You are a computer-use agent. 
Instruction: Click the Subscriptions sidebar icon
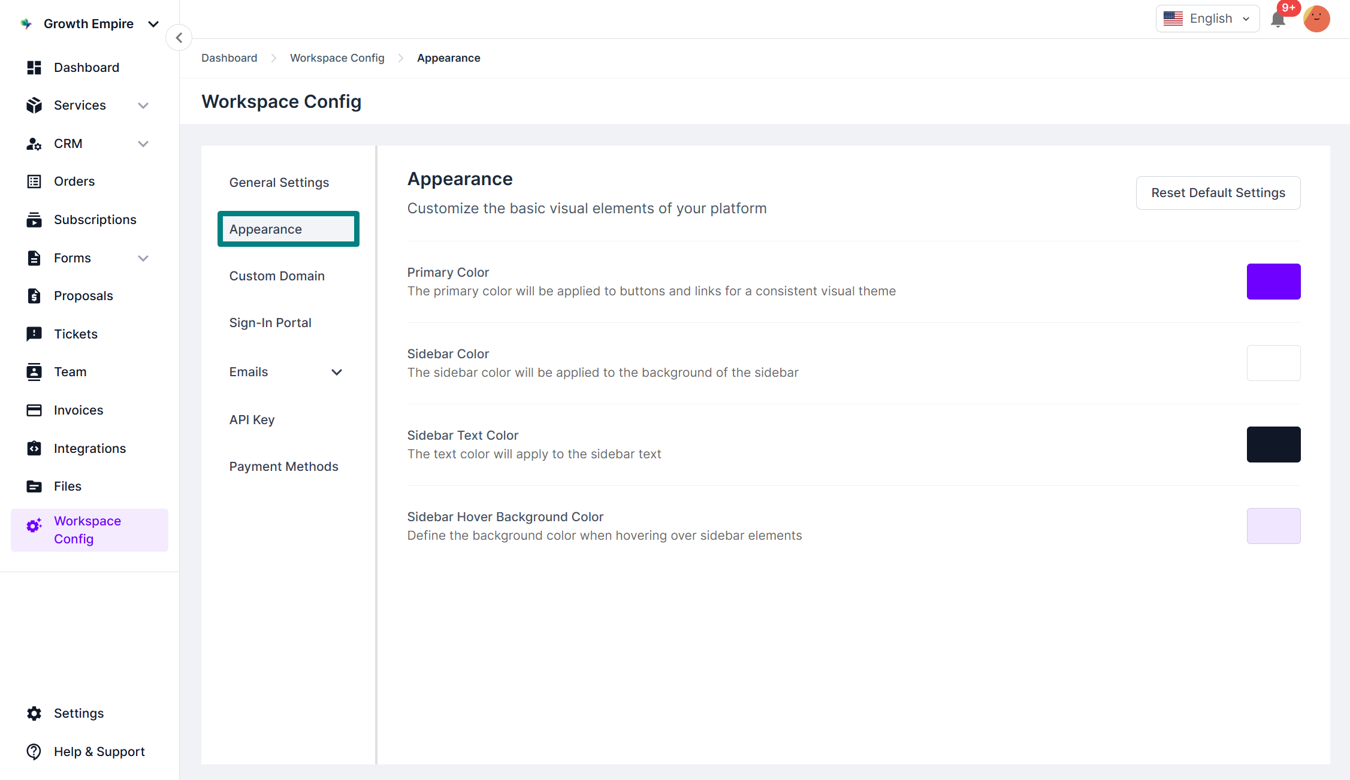coord(34,220)
